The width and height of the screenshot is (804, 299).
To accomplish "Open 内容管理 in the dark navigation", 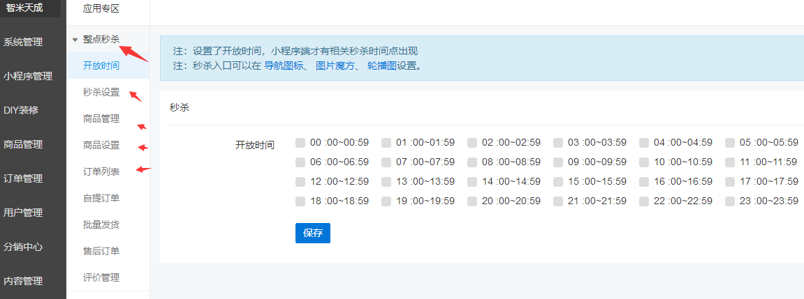I will (x=23, y=281).
